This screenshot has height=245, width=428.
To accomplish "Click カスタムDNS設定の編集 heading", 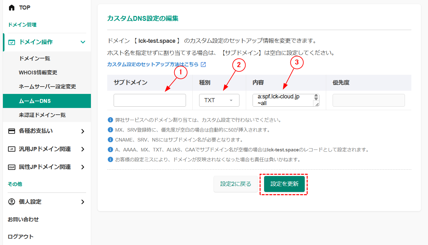I will pos(143,19).
